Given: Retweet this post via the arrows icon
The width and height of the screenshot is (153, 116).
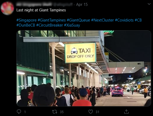Looking at the screenshot, I should (55, 112).
